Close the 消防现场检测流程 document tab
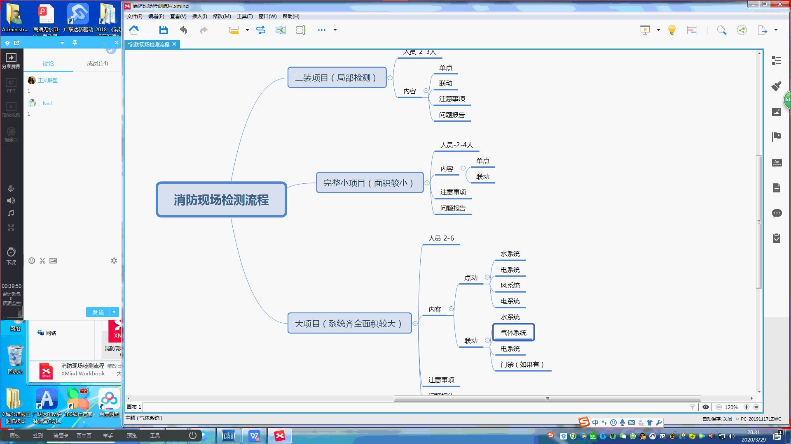The height and width of the screenshot is (444, 791). coord(174,44)
